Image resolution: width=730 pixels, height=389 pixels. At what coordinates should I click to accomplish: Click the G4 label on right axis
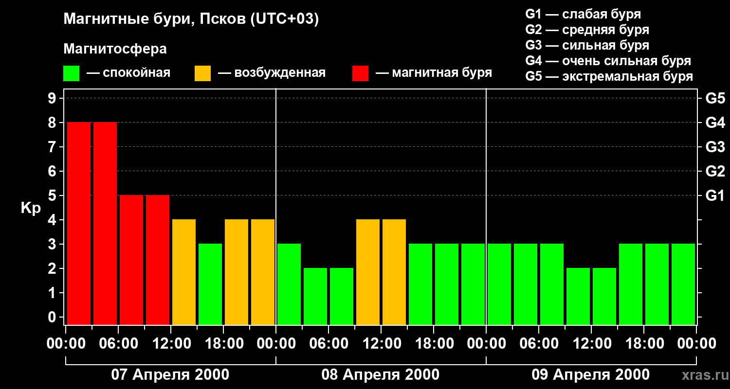tap(715, 123)
